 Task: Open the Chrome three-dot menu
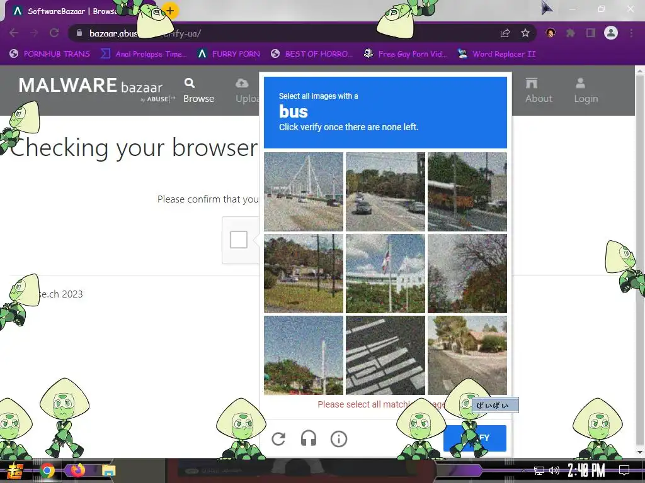631,33
